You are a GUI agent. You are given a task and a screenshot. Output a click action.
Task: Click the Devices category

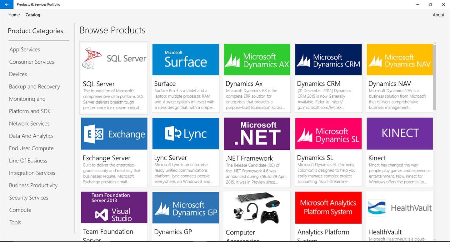pyautogui.click(x=18, y=74)
